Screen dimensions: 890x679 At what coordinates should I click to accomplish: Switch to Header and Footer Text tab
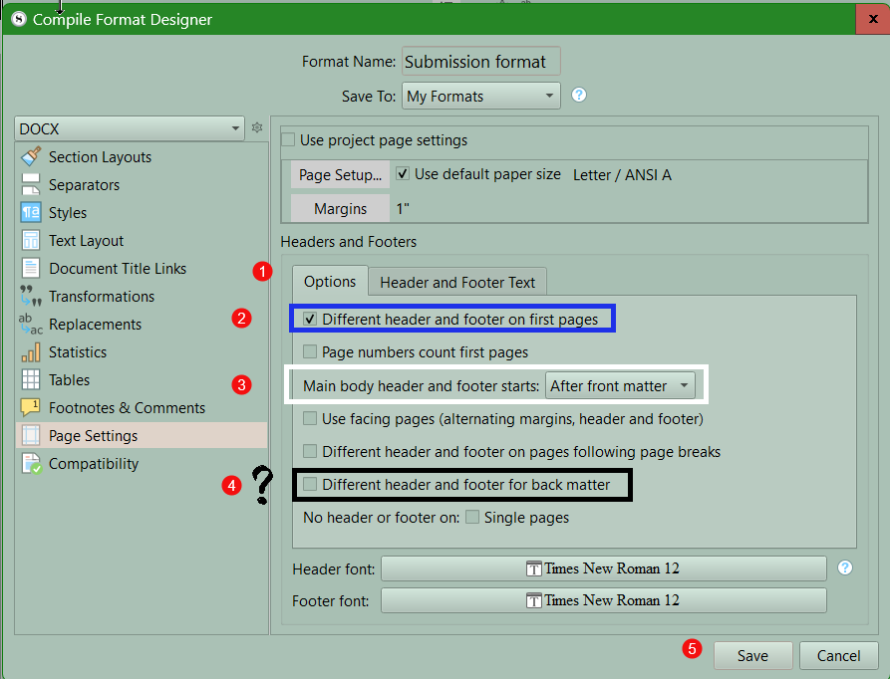[x=457, y=282]
